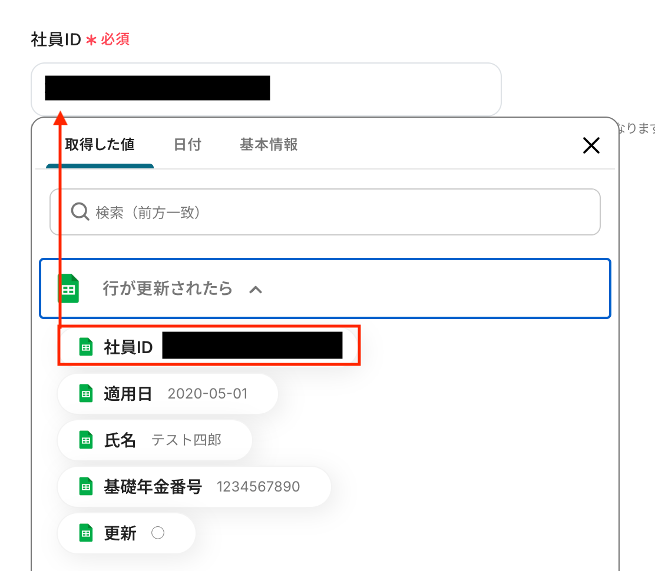Choose the 社員ID value chip
655x571 pixels.
pos(209,346)
